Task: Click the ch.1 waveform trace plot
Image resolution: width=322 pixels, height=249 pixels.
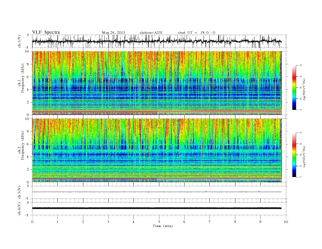Action: 157,41
